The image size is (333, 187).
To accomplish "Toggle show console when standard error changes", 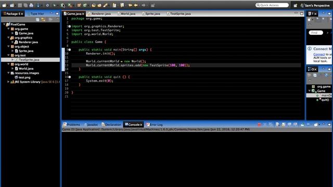I will 295,125.
